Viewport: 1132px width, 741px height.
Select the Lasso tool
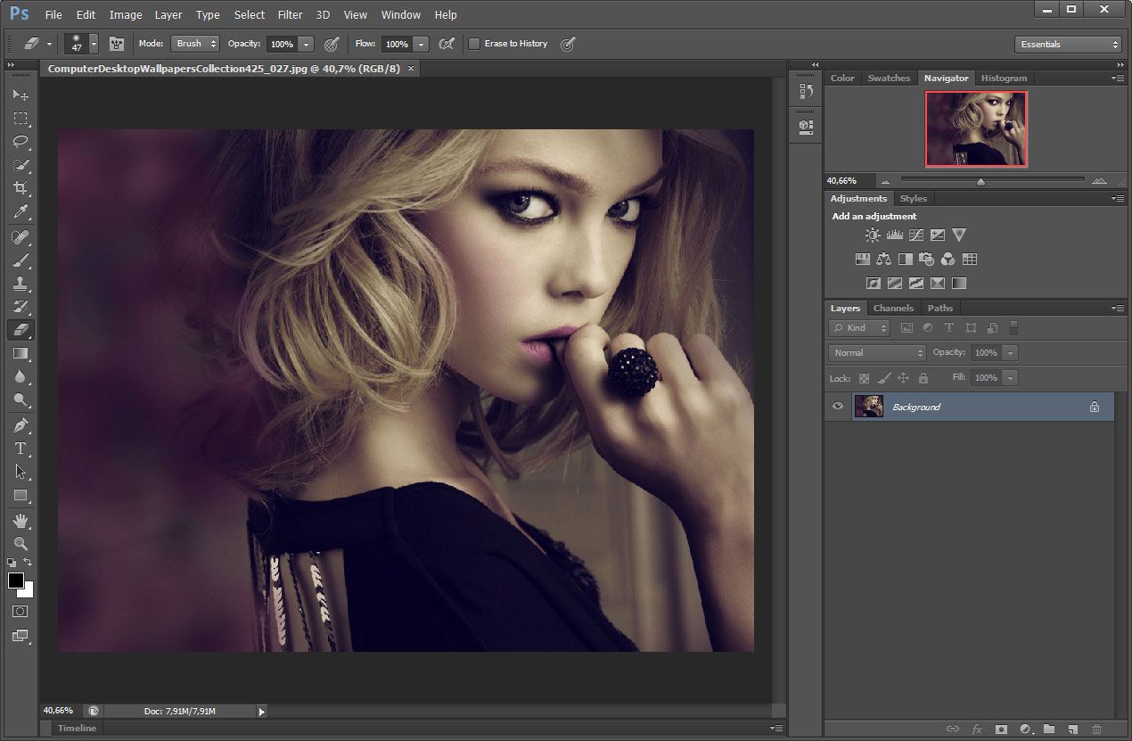pos(21,141)
